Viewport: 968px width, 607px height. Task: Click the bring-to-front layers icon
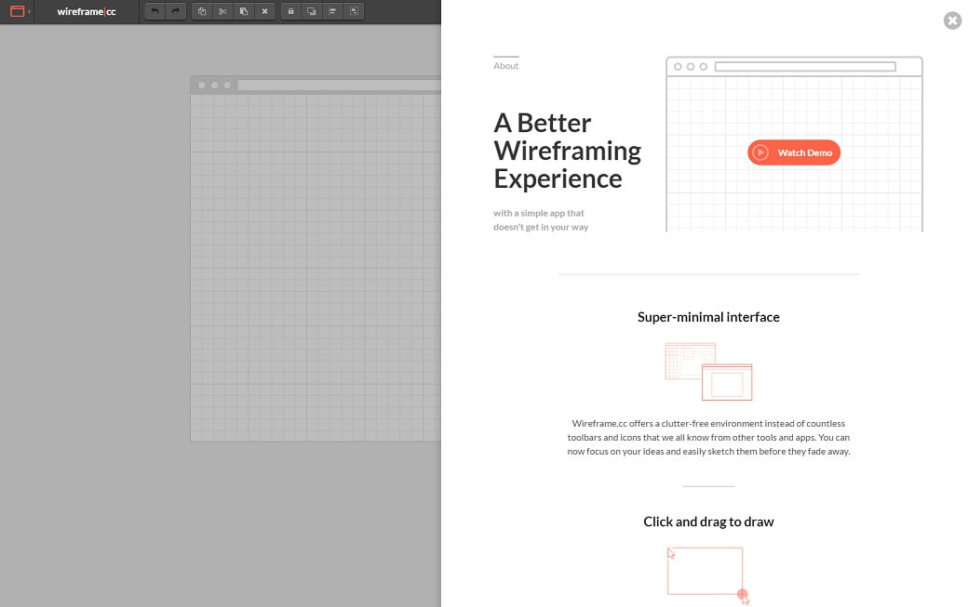click(311, 12)
